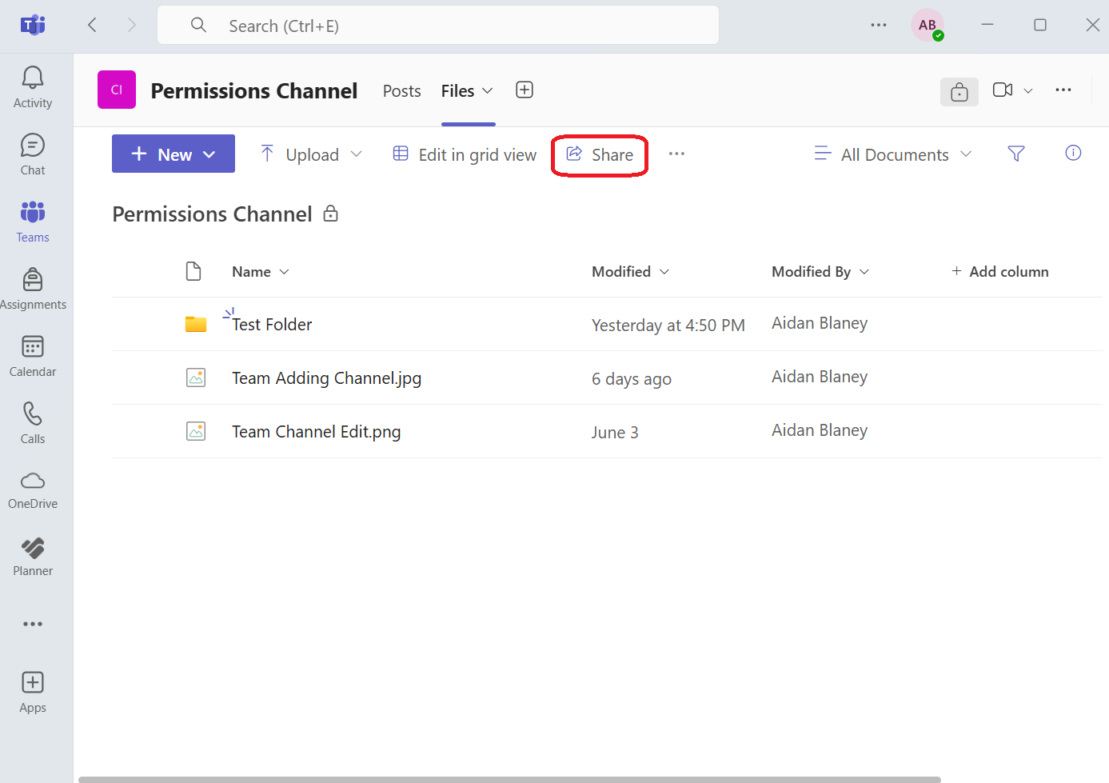Click Add column
The width and height of the screenshot is (1109, 783).
click(999, 272)
